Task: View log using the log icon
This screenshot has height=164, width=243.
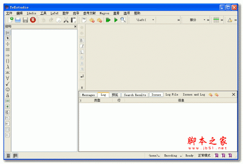Action: [x=84, y=20]
